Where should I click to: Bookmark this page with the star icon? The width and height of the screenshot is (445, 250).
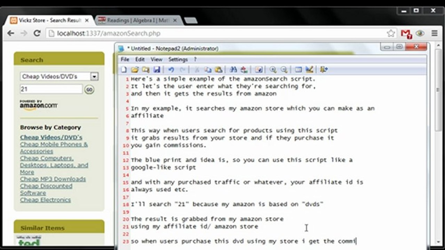[391, 33]
